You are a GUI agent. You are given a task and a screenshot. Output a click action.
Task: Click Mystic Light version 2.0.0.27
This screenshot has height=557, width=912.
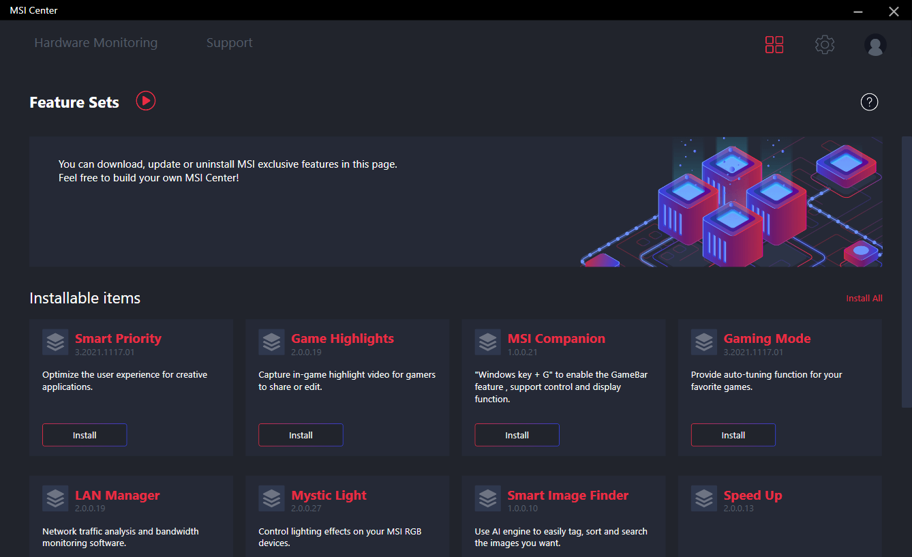(x=306, y=509)
